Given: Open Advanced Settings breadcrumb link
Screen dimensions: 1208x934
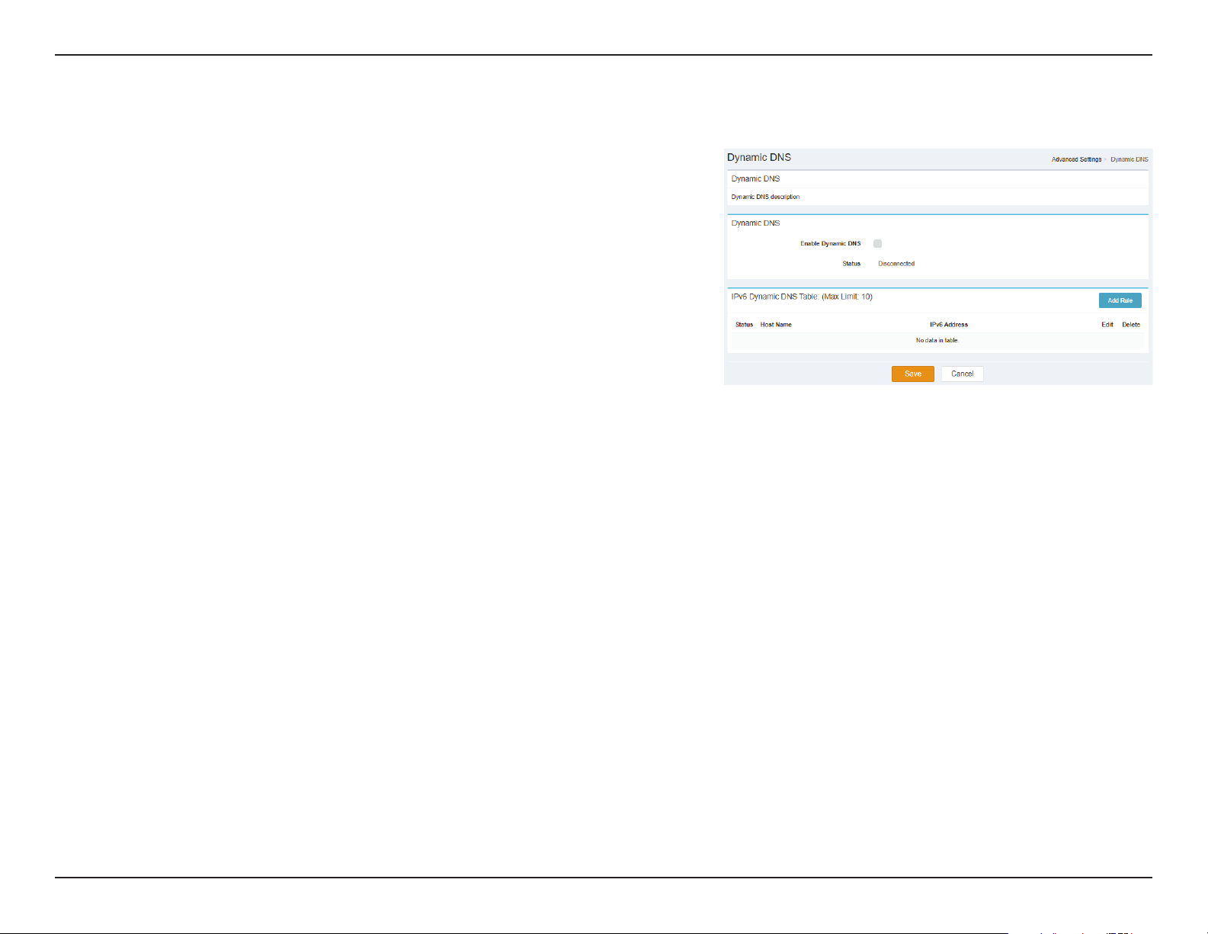Looking at the screenshot, I should click(1076, 159).
